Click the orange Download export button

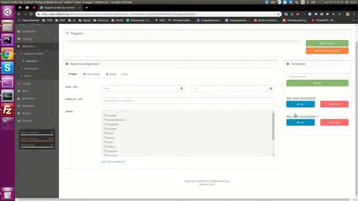(x=327, y=51)
